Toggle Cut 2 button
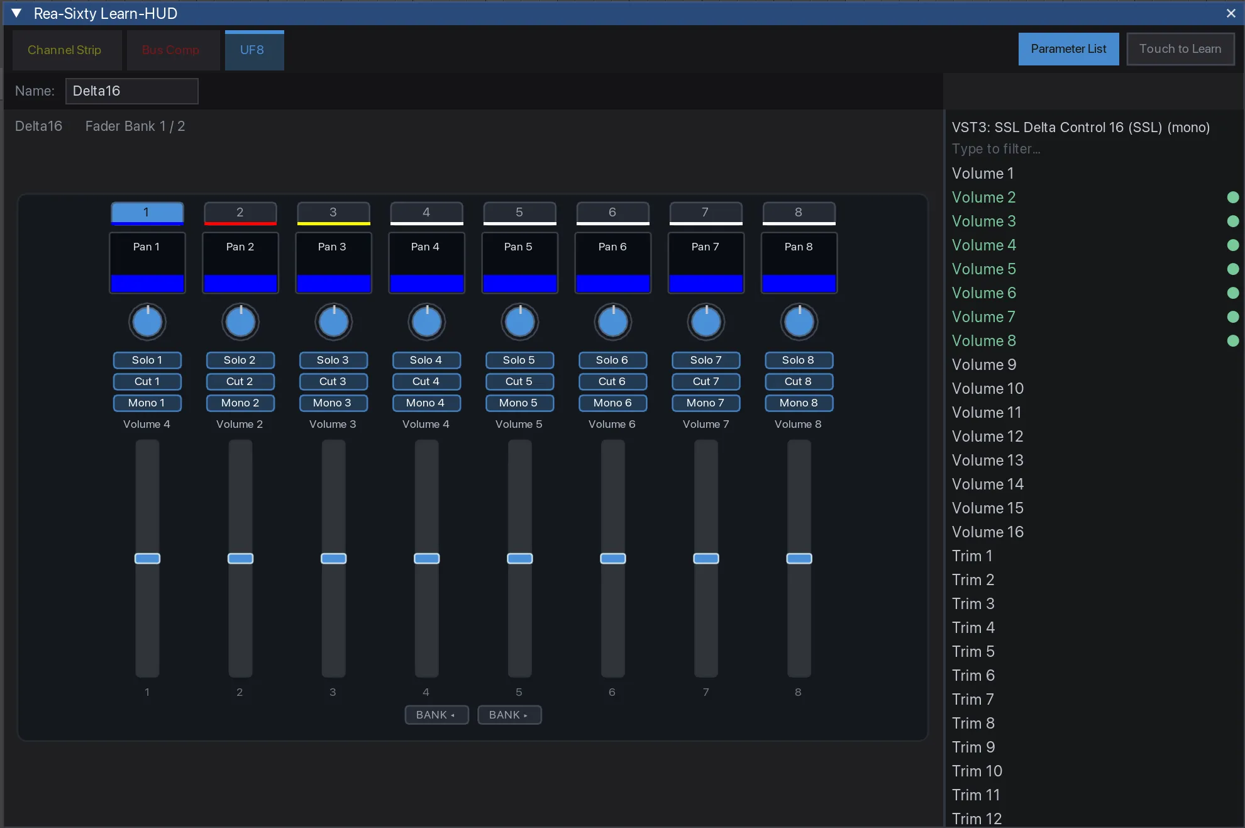 pos(240,381)
